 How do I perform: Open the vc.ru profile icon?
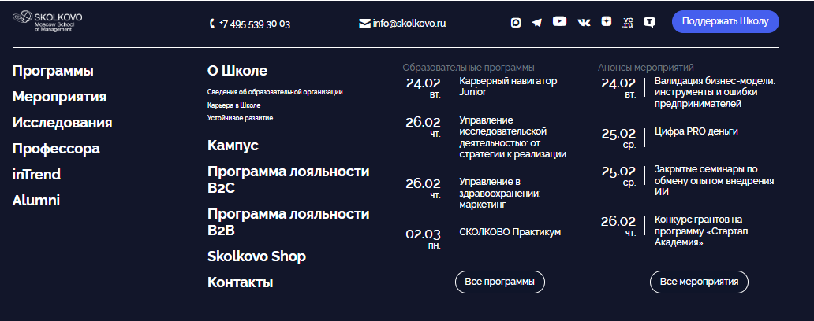pyautogui.click(x=628, y=22)
